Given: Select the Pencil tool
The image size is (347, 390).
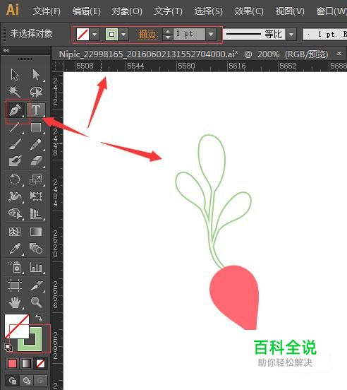Looking at the screenshot, I should [36, 144].
